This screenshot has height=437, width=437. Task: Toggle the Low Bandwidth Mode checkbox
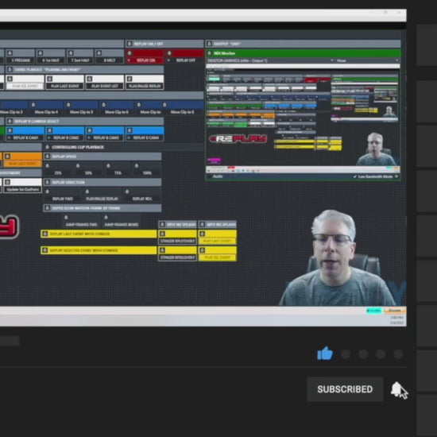[x=355, y=176]
